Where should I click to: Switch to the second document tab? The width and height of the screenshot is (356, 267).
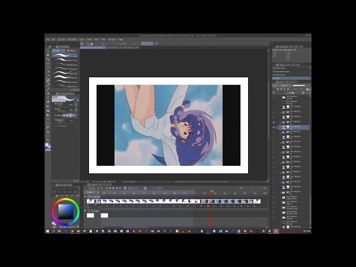pos(112,48)
